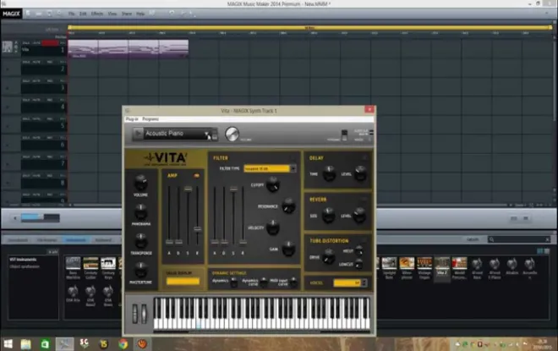Click the VOICES stepper arrows
Image resolution: width=558 pixels, height=351 pixels.
click(364, 283)
